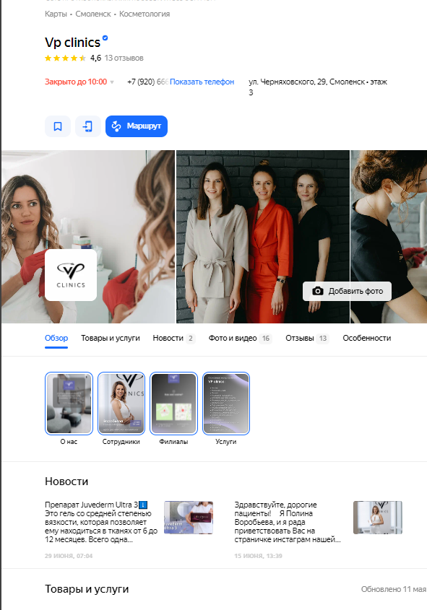Click the rating stars row
Image resolution: width=427 pixels, height=610 pixels.
pyautogui.click(x=65, y=58)
